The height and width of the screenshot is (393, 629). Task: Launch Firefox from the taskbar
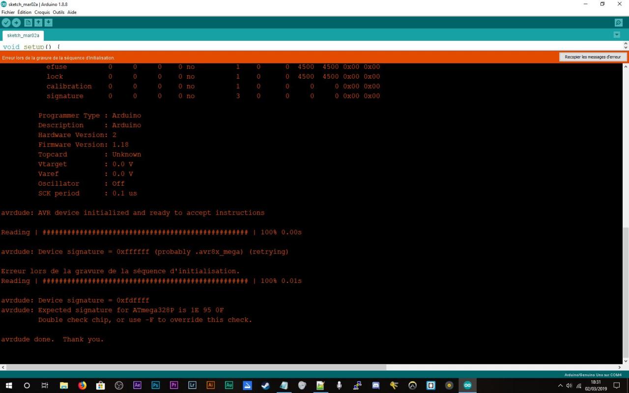pos(82,385)
